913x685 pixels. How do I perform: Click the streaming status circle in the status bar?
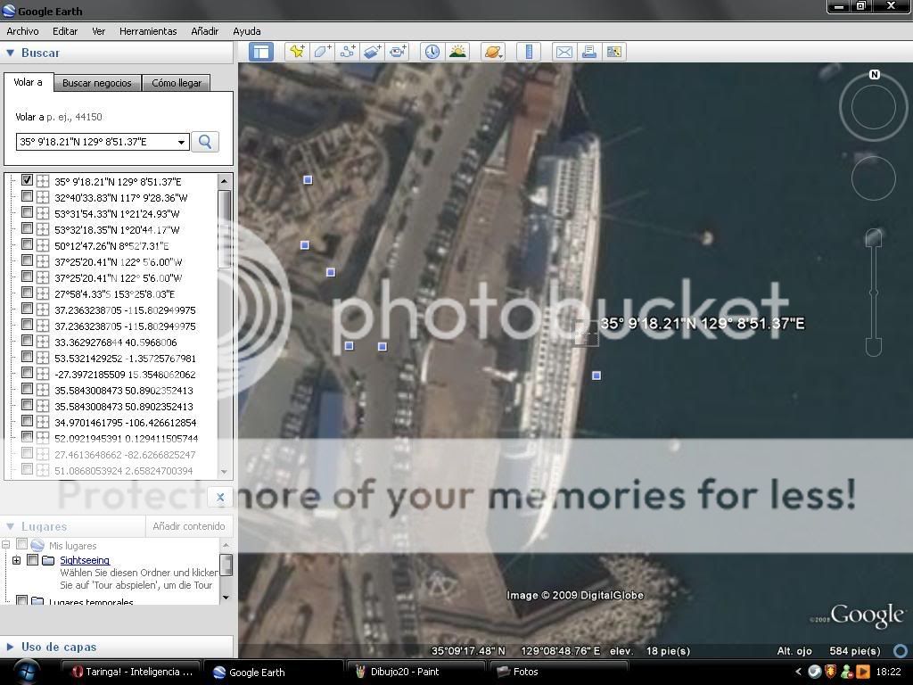click(x=901, y=650)
